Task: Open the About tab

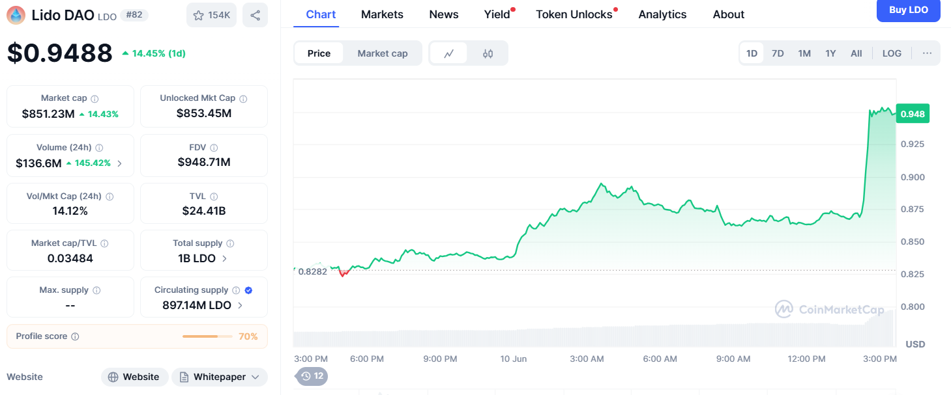Action: click(x=729, y=14)
